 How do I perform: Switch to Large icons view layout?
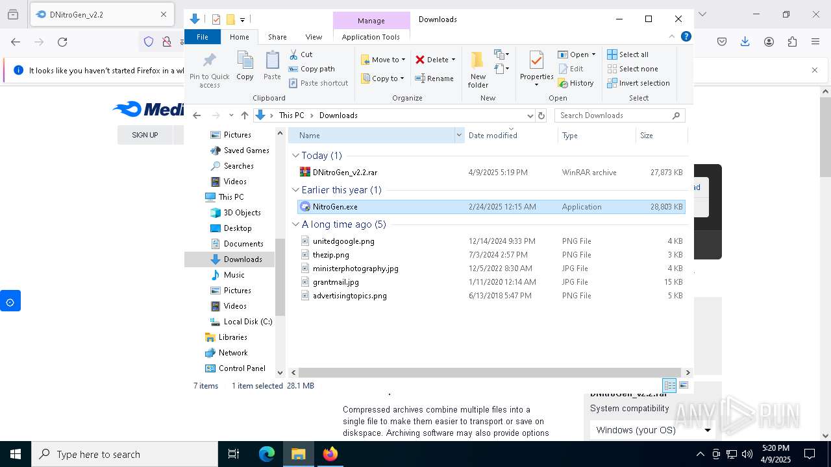point(683,385)
